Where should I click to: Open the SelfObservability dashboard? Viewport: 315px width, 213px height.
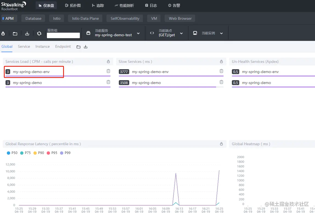point(125,18)
